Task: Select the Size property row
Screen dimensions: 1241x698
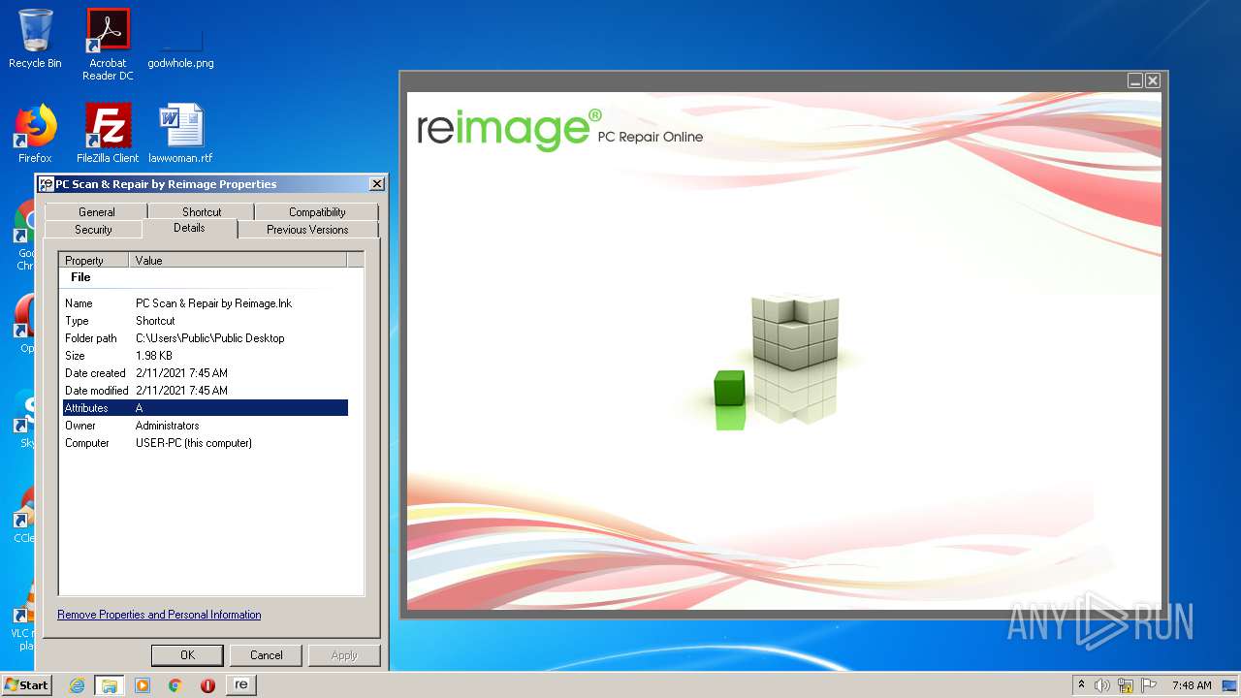Action: (205, 356)
